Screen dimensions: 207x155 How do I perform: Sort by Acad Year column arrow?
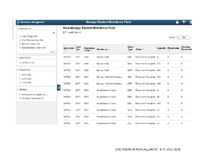[x=77, y=52]
